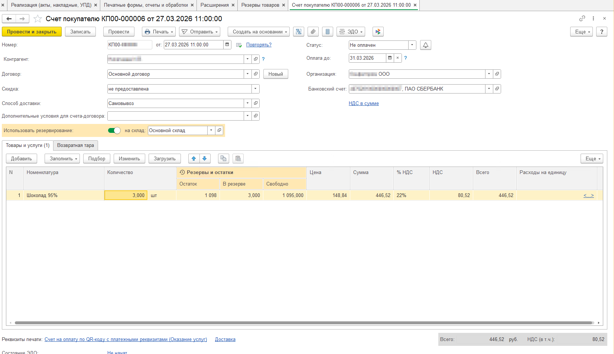Click the Записать button
Viewport: 614px width, 354px height.
pos(80,32)
